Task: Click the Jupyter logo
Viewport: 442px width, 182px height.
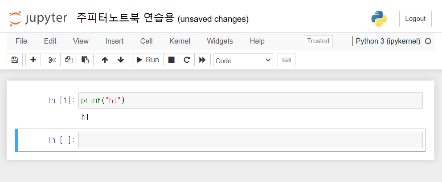Action: tap(38, 19)
